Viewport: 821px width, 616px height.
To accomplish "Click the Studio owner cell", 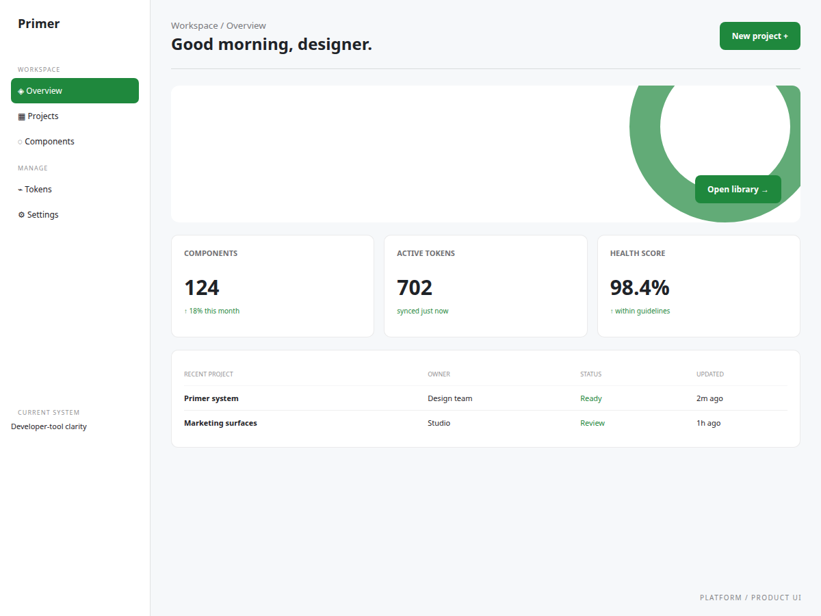I will (439, 423).
